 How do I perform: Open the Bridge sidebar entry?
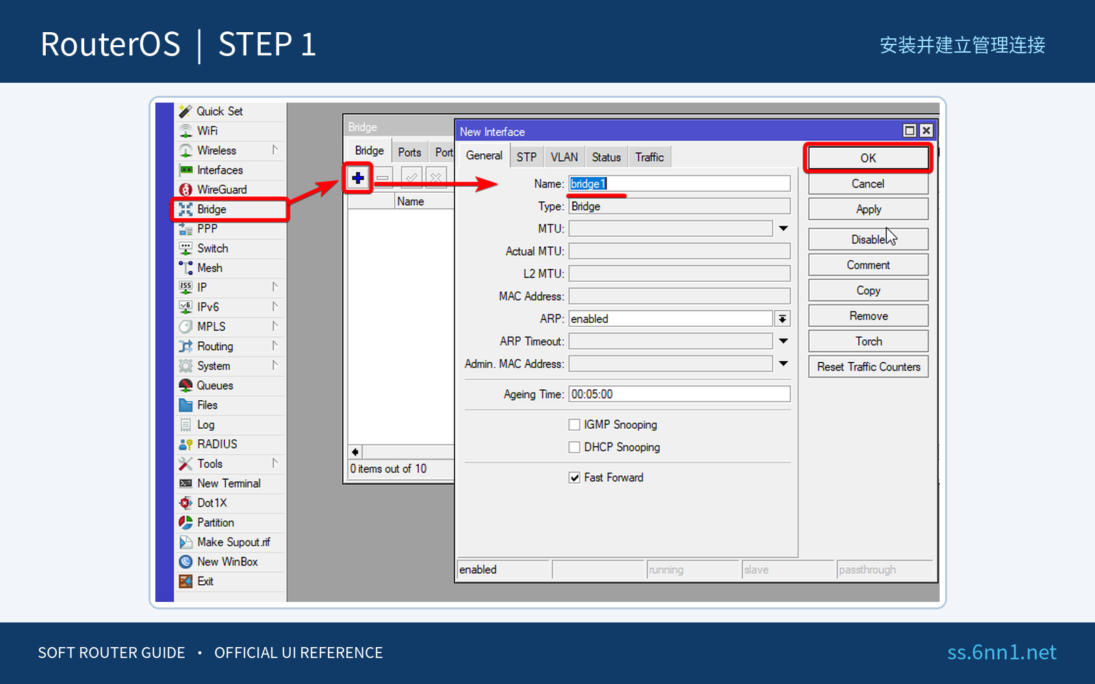231,209
